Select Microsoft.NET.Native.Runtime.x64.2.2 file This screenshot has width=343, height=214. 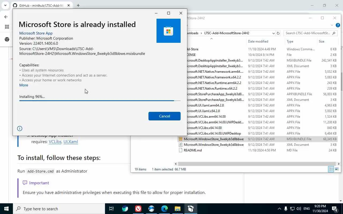[x=212, y=89]
